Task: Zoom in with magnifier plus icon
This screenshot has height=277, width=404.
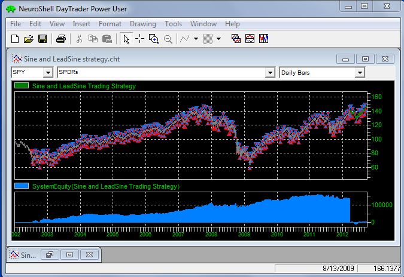Action: pos(154,39)
